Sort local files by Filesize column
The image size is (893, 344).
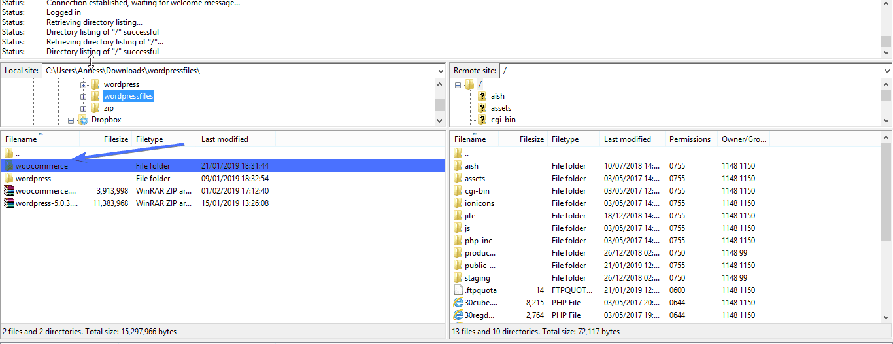(x=106, y=139)
